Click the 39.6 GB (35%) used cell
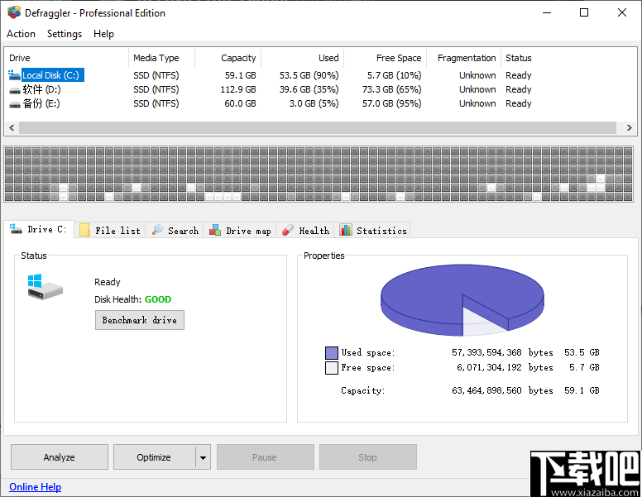Viewport: 642px width, 497px height. tap(309, 89)
